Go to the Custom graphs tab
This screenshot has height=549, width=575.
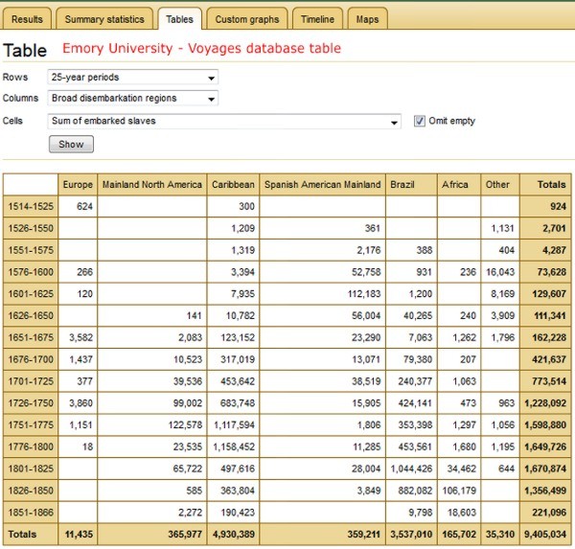point(246,19)
